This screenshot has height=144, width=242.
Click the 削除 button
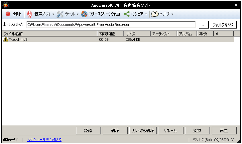point(115,131)
